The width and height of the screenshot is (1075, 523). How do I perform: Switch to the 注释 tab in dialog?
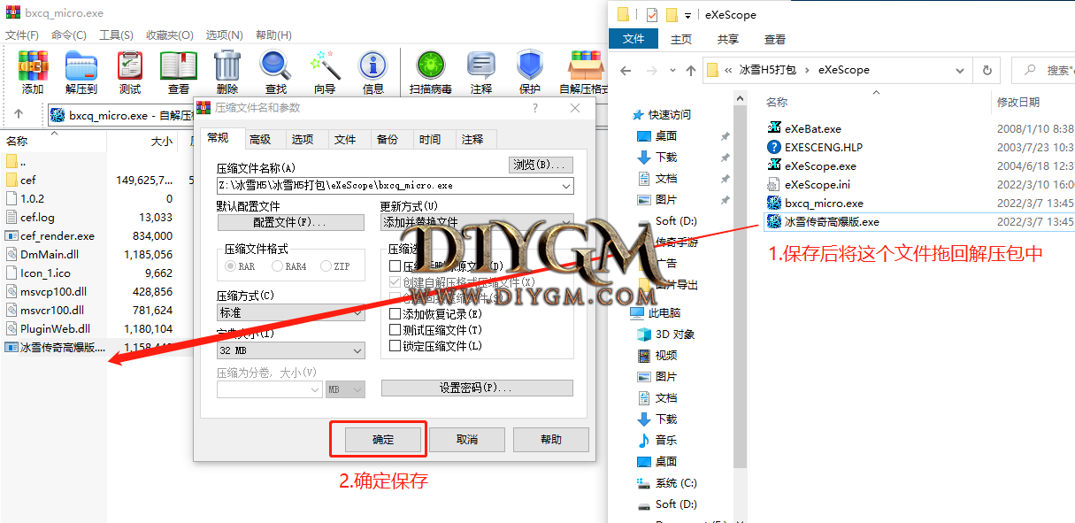(x=472, y=139)
